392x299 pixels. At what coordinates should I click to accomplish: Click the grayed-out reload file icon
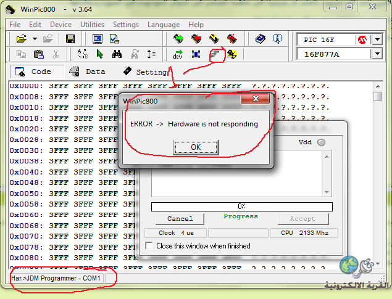48,39
